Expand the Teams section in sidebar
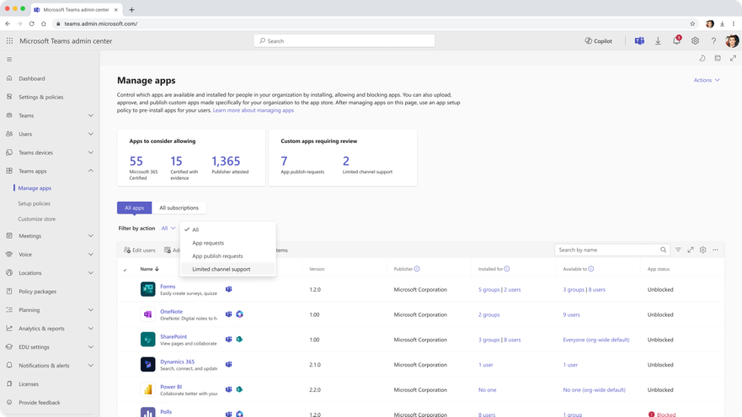The width and height of the screenshot is (742, 417). coord(90,116)
